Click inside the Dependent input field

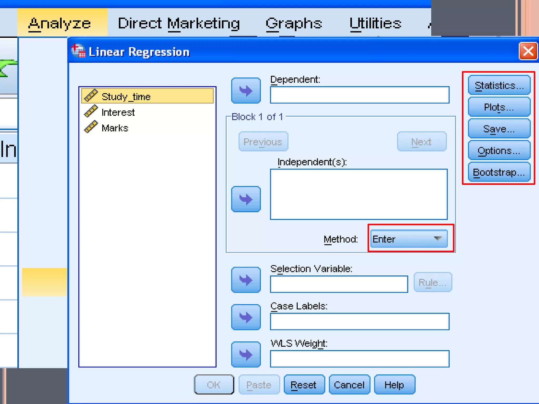pos(360,95)
